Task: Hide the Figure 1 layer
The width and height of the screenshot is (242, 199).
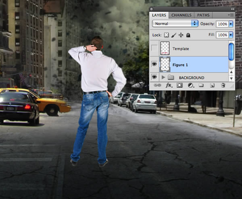Action: coord(154,64)
